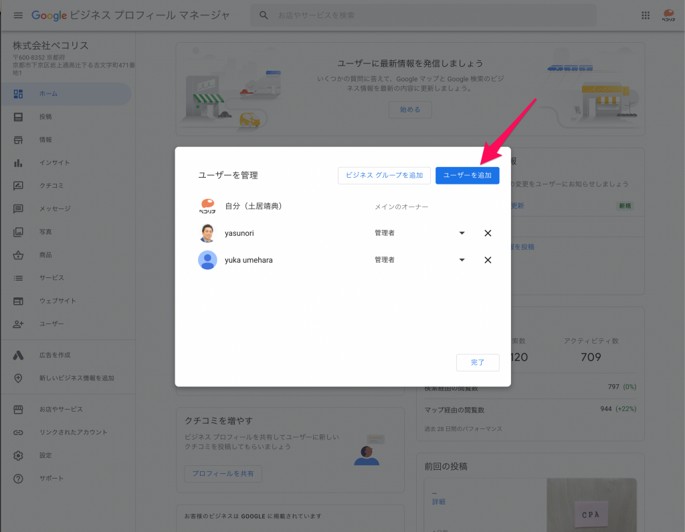685x532 pixels.
Task: Click the Support question mark icon
Action: coord(18,479)
